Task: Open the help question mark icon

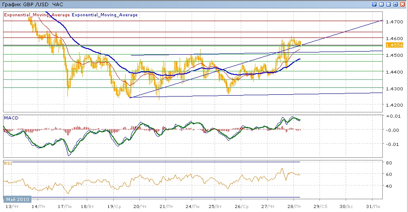Action: click(375, 4)
